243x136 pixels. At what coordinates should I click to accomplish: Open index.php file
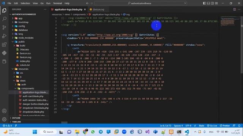[25, 61]
